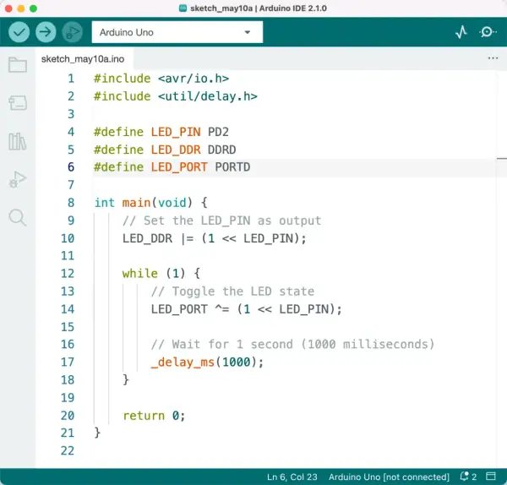Open the Serial Monitor
Screen dimensions: 507x485
(488, 32)
